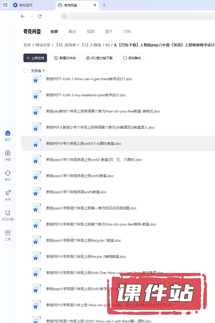The image size is (215, 323).
Task: Switch to the 文档 tab
Action: pyautogui.click(x=127, y=31)
